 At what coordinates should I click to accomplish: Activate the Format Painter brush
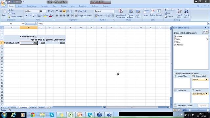click(9, 17)
